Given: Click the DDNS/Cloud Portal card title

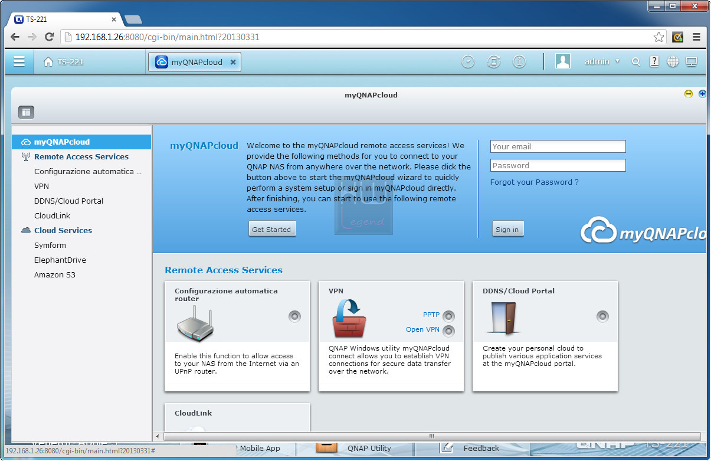Looking at the screenshot, I should tap(519, 291).
